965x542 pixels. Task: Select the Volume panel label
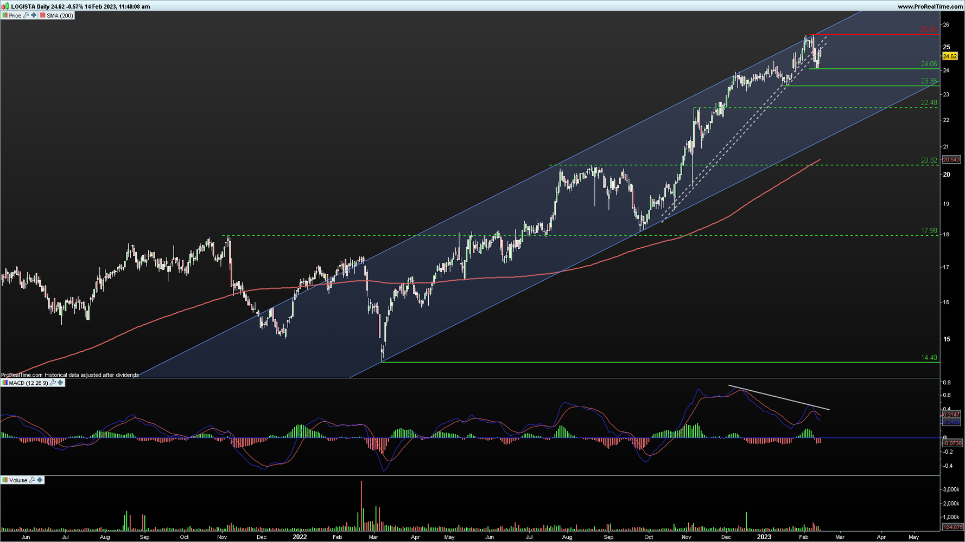coord(18,480)
